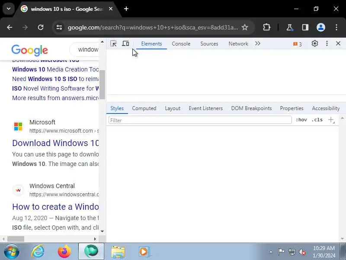
Task: Click the Google search box
Action: click(x=84, y=49)
